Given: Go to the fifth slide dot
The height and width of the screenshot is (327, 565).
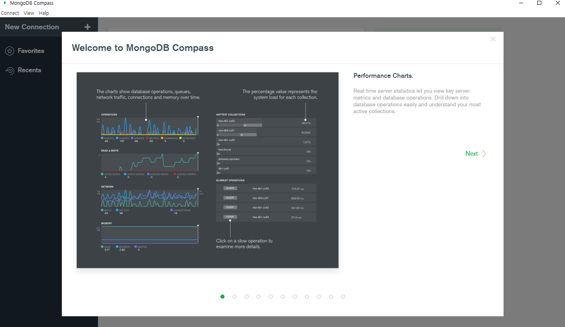Looking at the screenshot, I should tap(271, 297).
